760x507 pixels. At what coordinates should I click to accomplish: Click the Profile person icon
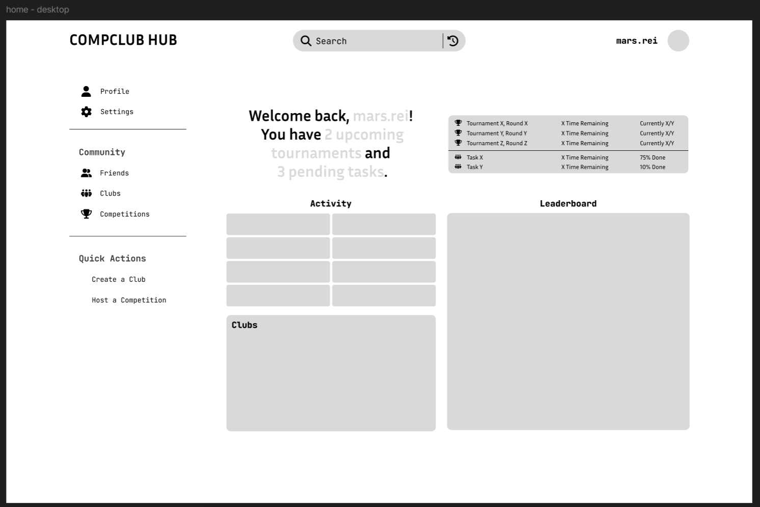tap(86, 91)
